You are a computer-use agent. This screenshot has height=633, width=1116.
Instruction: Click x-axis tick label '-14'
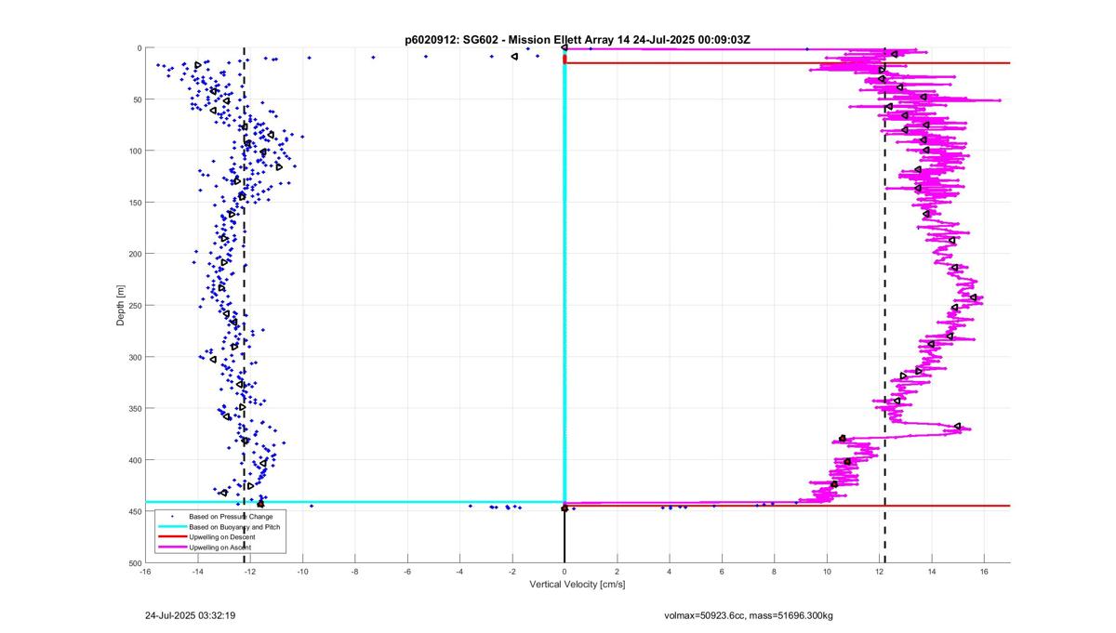click(198, 572)
